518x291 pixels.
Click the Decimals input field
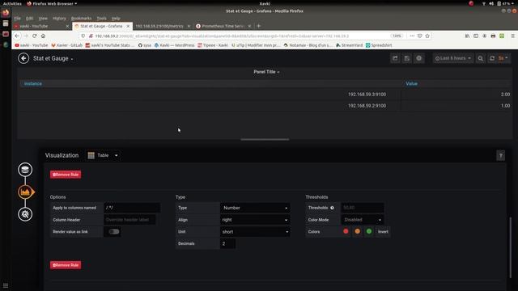pyautogui.click(x=228, y=243)
